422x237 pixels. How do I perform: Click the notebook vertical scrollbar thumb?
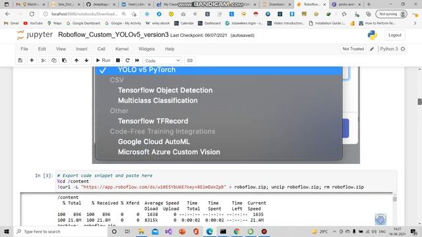[419, 101]
